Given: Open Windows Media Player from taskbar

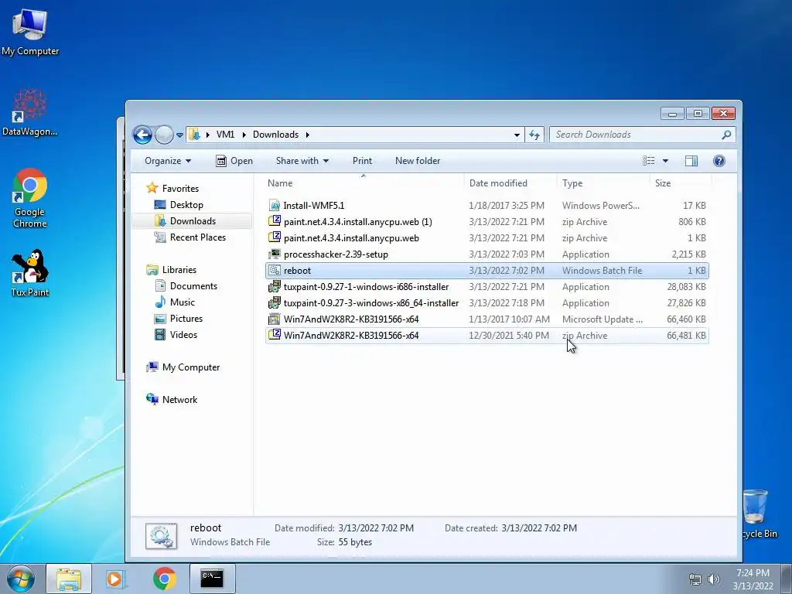Looking at the screenshot, I should (x=116, y=579).
